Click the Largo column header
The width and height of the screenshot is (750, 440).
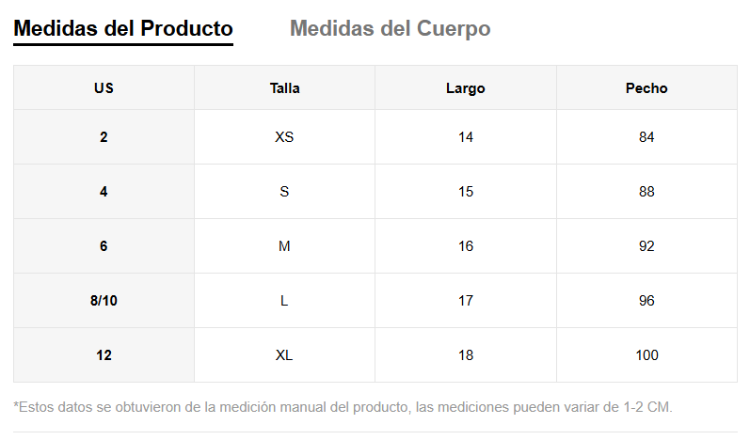point(465,88)
